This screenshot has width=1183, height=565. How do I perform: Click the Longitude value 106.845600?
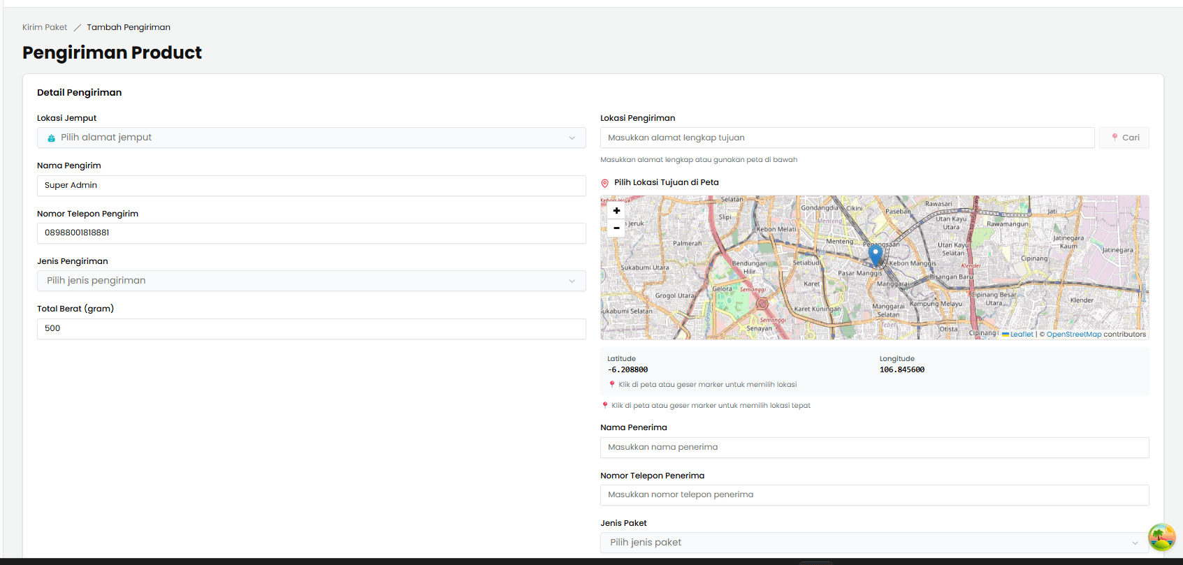coord(902,370)
